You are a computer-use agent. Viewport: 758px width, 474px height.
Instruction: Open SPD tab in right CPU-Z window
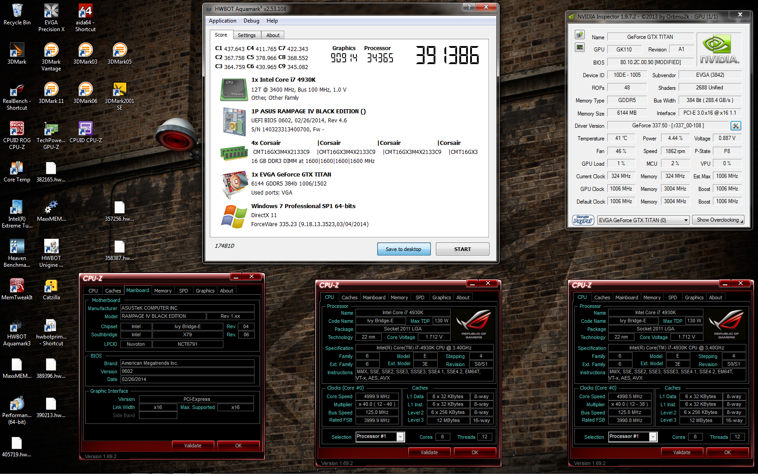click(673, 297)
